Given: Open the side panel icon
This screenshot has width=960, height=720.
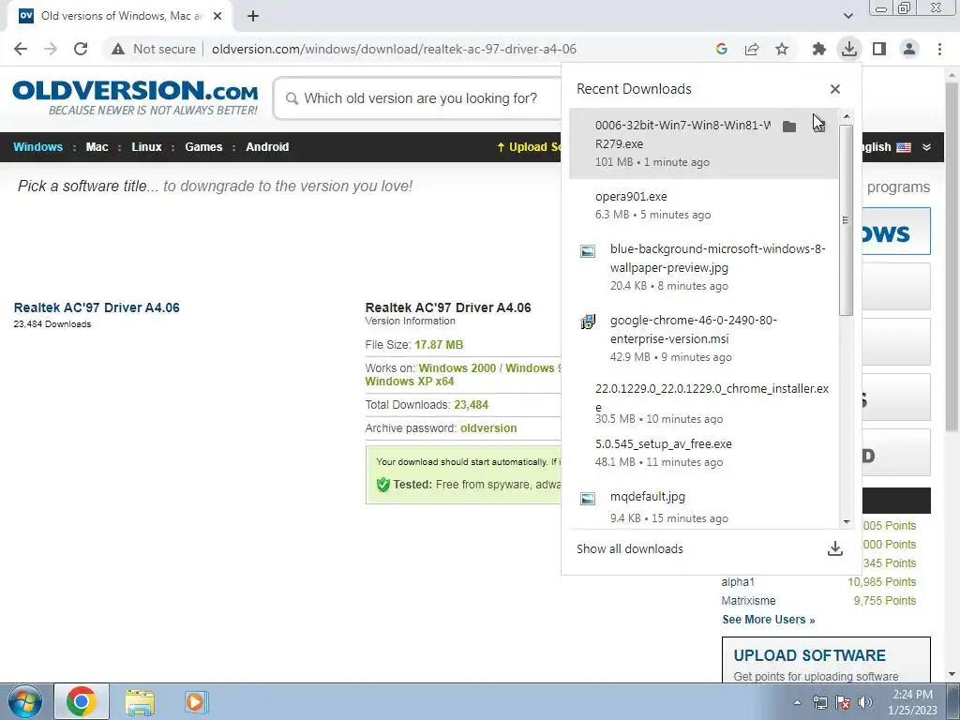Looking at the screenshot, I should click(879, 49).
